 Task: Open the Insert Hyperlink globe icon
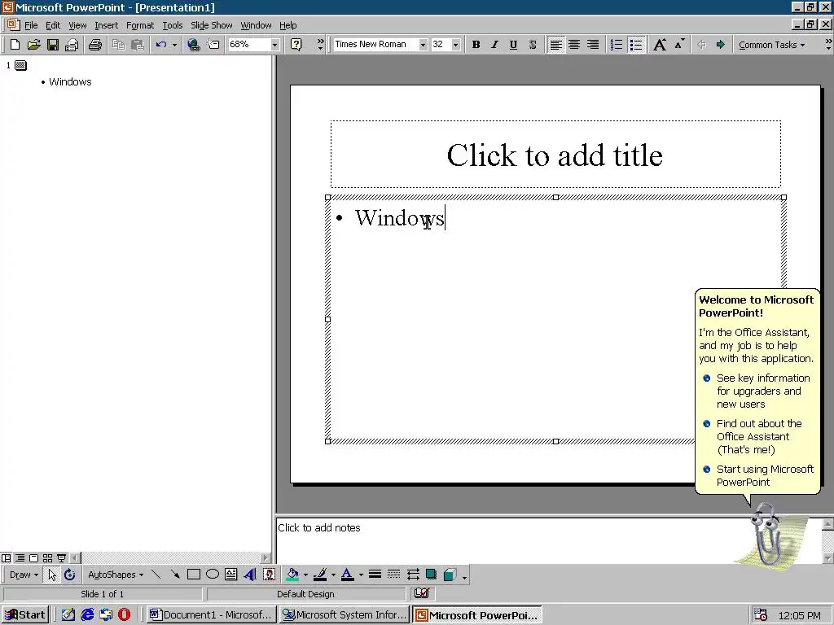pos(194,45)
